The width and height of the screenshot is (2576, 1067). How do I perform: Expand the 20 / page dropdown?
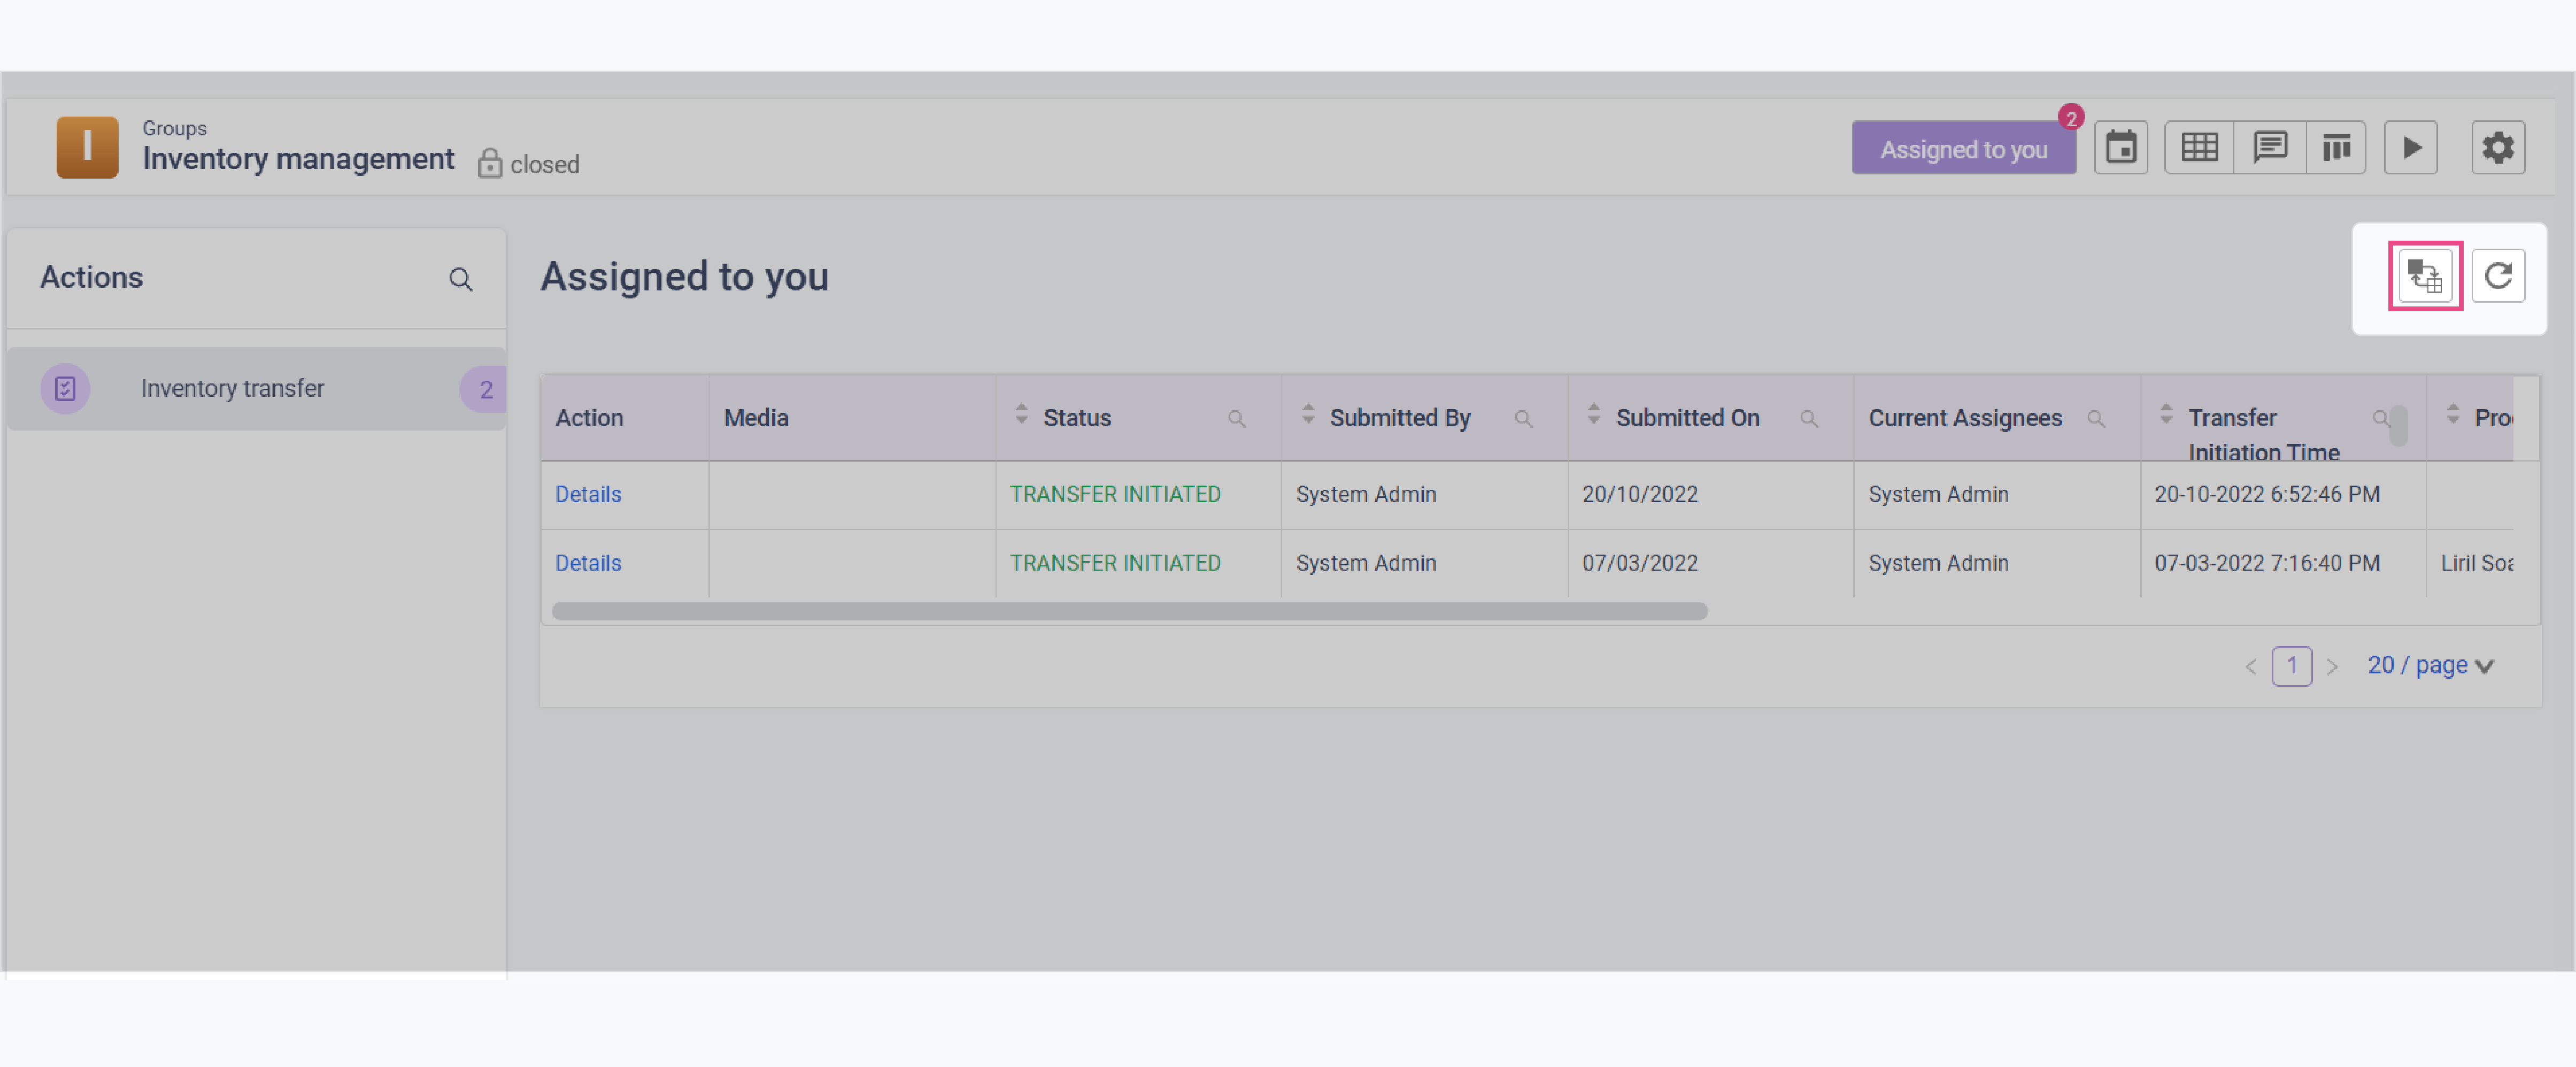(x=2430, y=666)
